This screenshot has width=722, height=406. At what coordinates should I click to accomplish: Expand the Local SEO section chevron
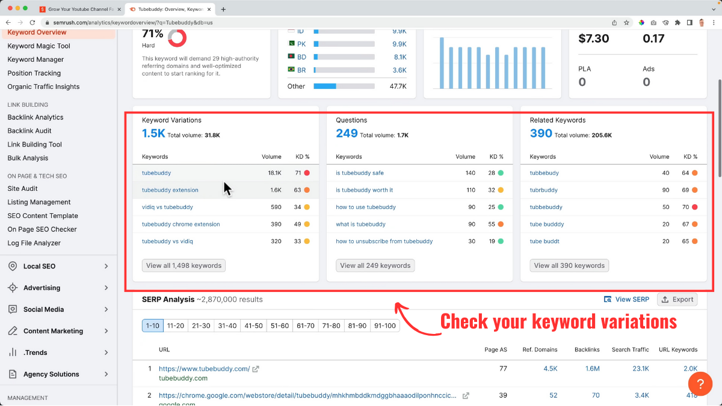(x=106, y=266)
